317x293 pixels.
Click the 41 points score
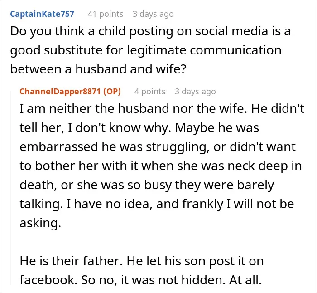pos(106,14)
